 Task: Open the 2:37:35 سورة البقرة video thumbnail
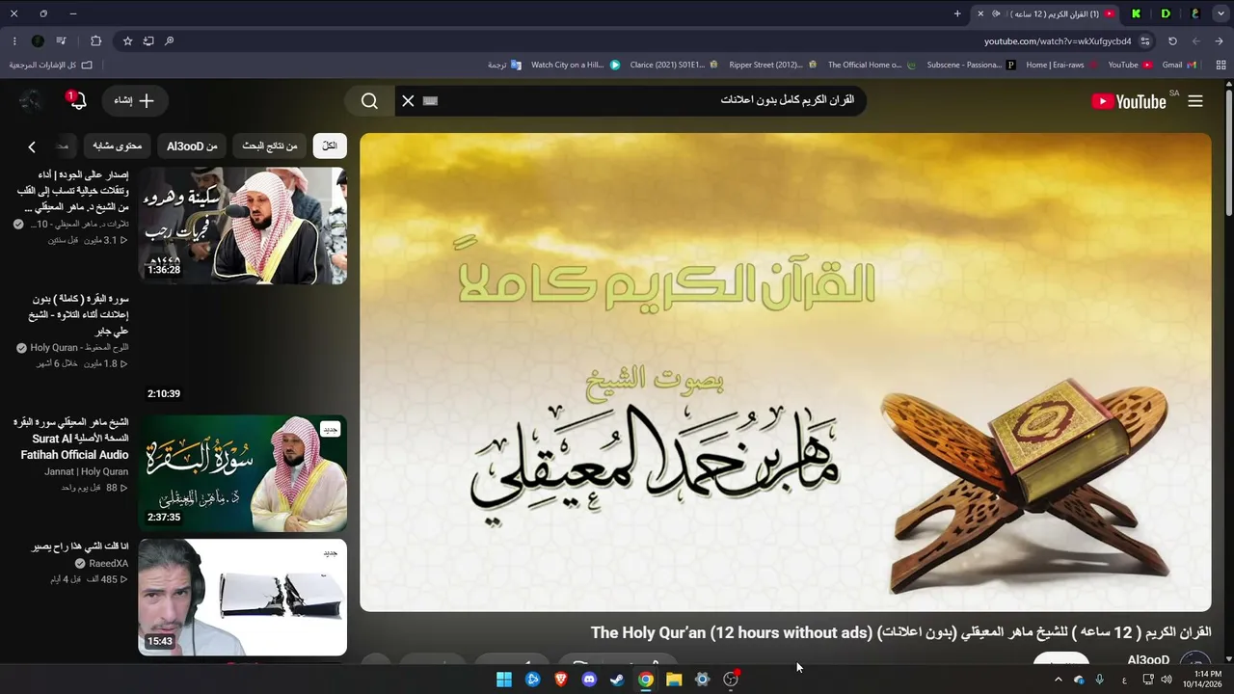[242, 473]
